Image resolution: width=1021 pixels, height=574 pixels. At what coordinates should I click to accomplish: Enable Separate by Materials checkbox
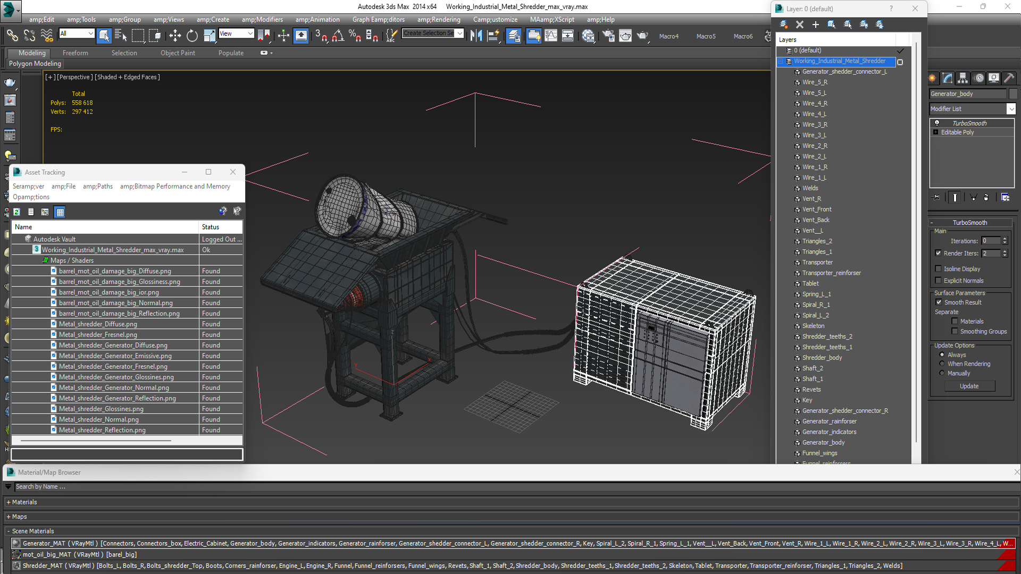(955, 321)
